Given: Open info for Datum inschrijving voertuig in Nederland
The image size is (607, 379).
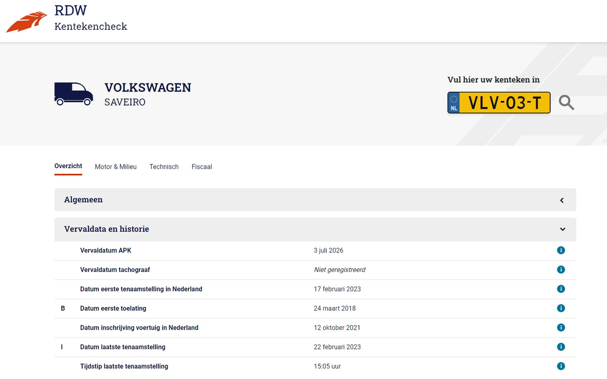Looking at the screenshot, I should (x=561, y=327).
